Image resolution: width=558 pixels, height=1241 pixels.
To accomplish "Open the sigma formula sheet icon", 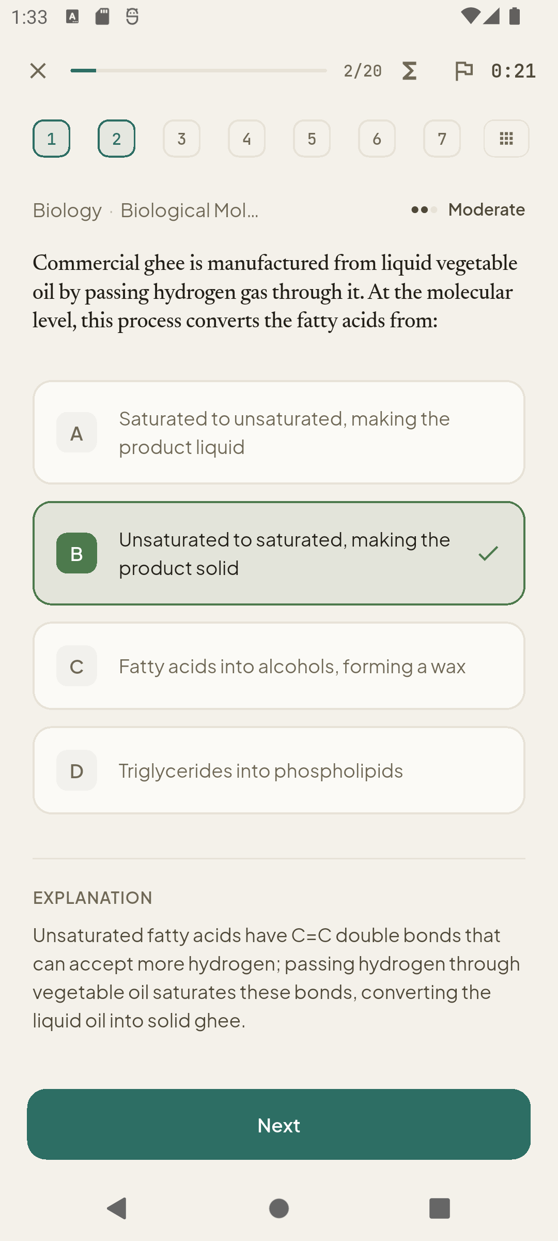I will coord(409,71).
